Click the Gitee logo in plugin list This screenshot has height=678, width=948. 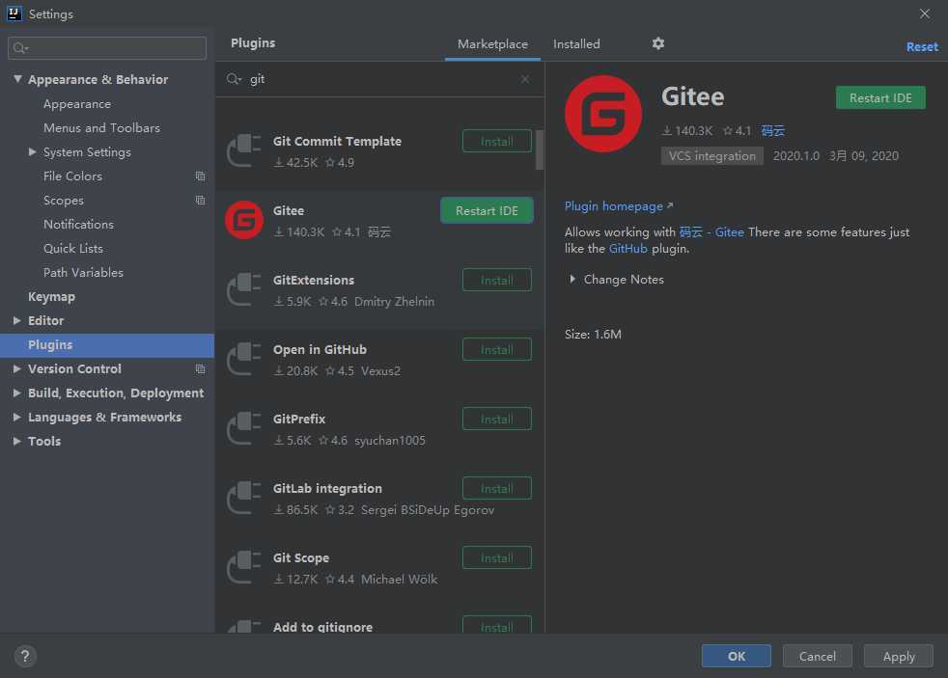click(x=244, y=220)
